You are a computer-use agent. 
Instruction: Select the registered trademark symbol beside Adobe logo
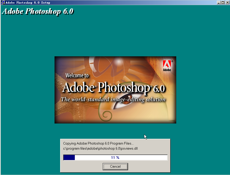tap(172, 61)
